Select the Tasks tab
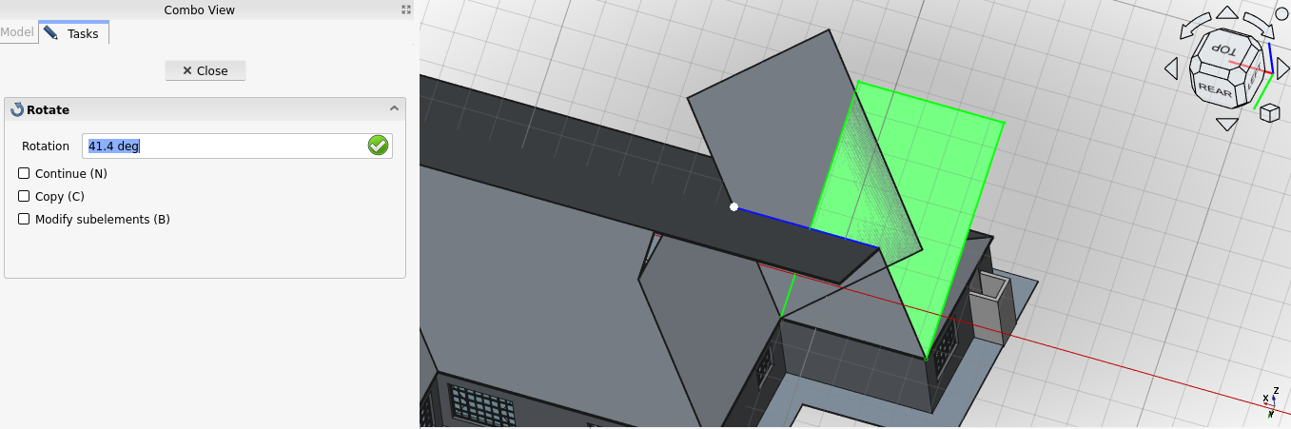 point(74,33)
